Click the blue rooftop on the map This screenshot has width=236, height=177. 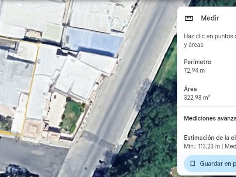pos(93,42)
